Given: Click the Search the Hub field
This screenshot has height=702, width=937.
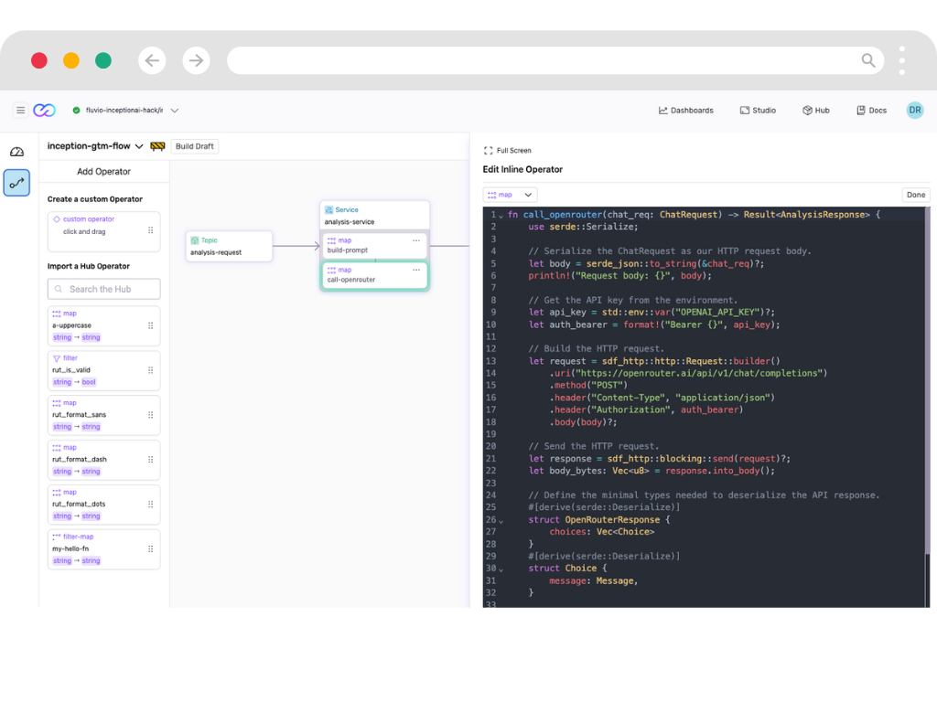Looking at the screenshot, I should click(103, 289).
